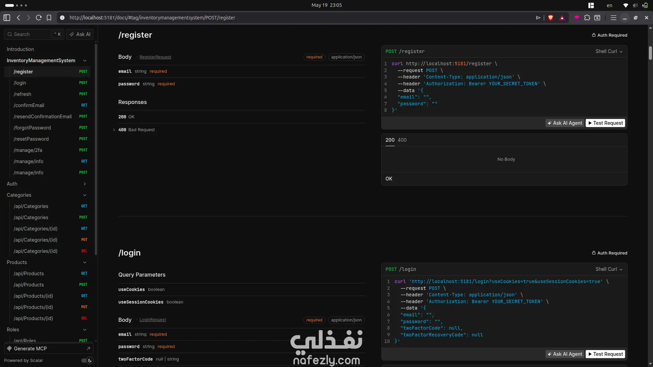Image resolution: width=653 pixels, height=367 pixels.
Task: Open Shell Curl dropdown in /login panel
Action: point(609,269)
